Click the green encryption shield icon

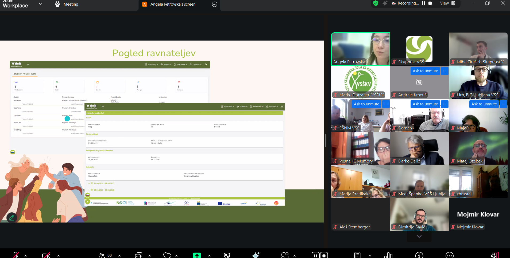(x=376, y=3)
